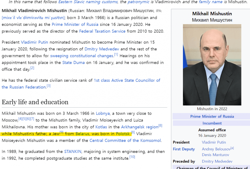This screenshot has height=169, width=250.
Task: Open the family name link
Action: [x=211, y=2]
